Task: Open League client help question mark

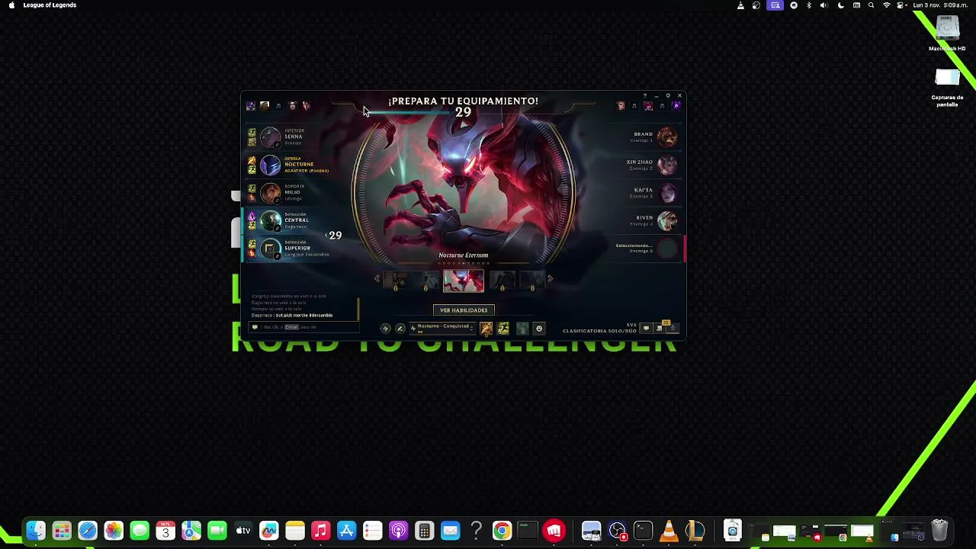Action: click(x=645, y=96)
